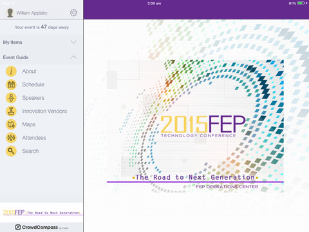Open the Schedule calendar icon
Viewport: 309px width, 232px height.
[x=11, y=84]
